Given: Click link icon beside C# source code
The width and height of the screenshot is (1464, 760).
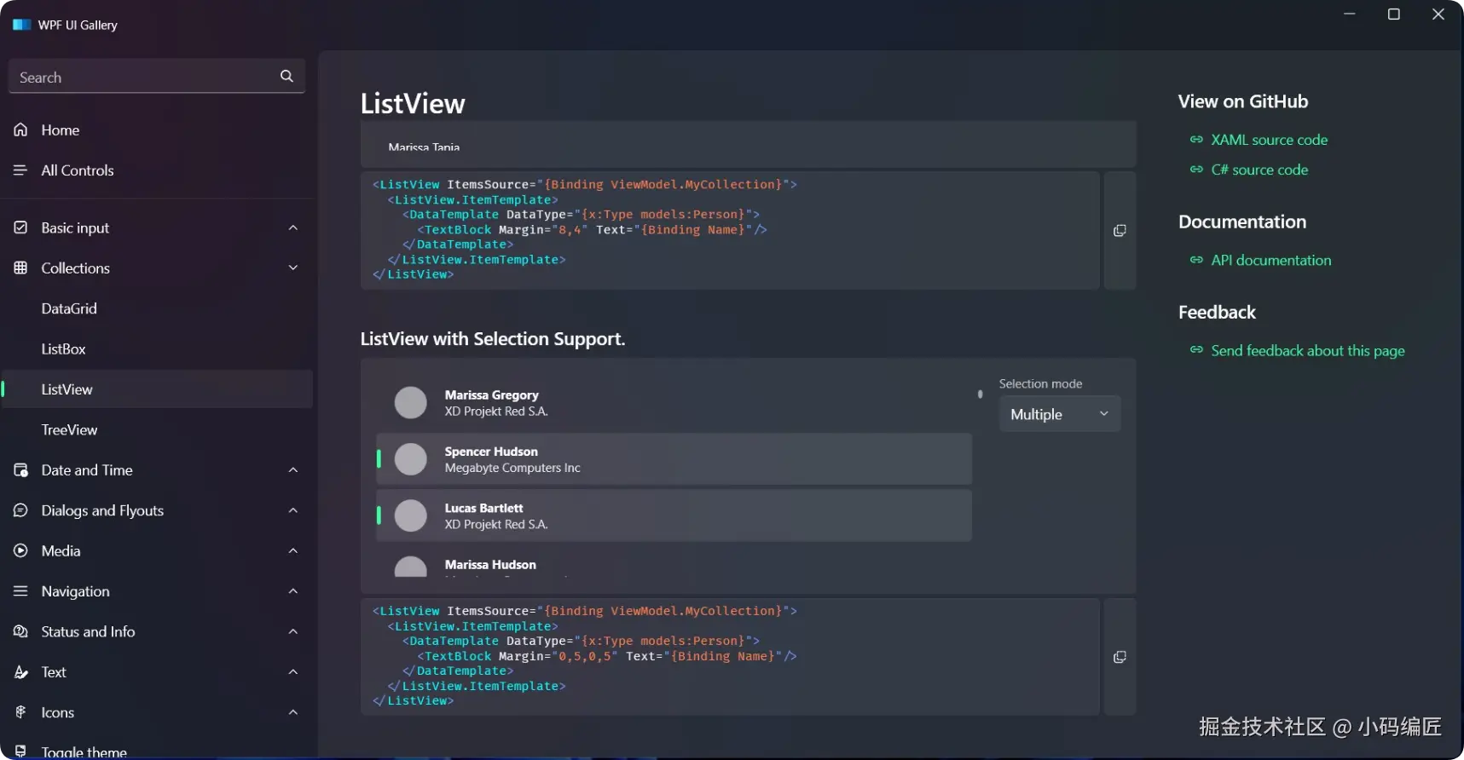Looking at the screenshot, I should pyautogui.click(x=1196, y=170).
